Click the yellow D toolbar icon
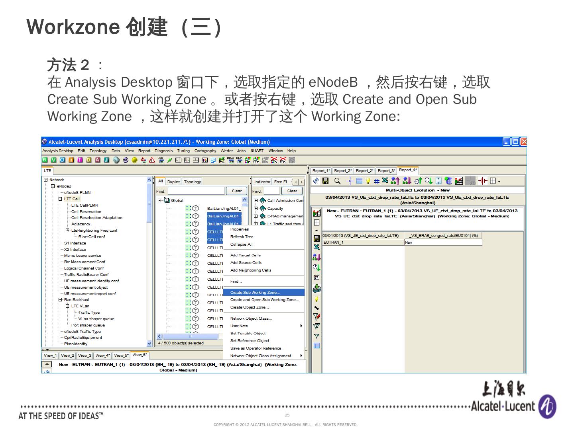 (89, 160)
